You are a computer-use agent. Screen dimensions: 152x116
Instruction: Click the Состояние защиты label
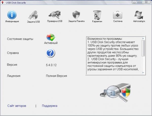pyautogui.click(x=20, y=39)
